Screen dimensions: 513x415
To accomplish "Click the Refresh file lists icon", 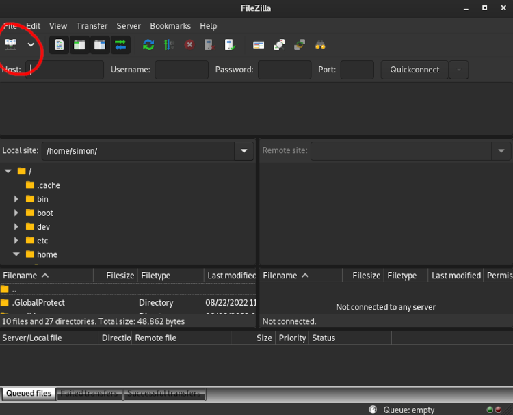I will [148, 44].
